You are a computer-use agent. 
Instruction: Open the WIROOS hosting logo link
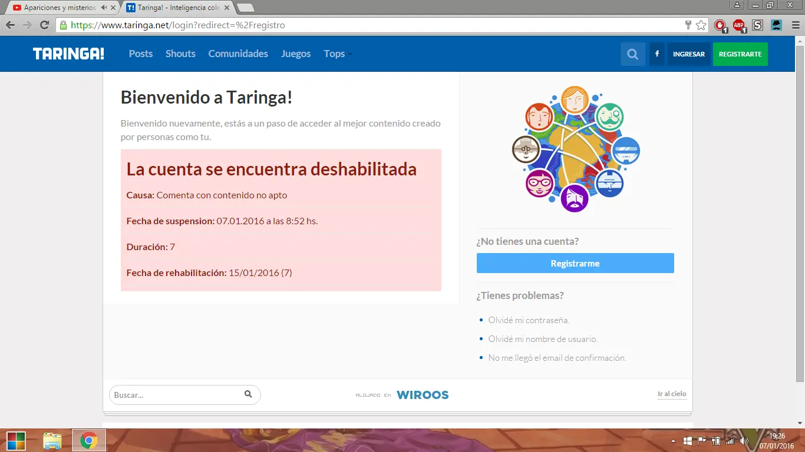tap(423, 395)
